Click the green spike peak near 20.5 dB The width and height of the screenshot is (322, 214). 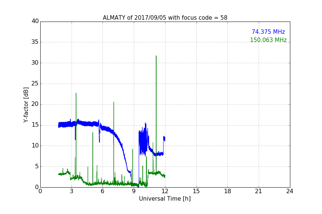point(114,102)
